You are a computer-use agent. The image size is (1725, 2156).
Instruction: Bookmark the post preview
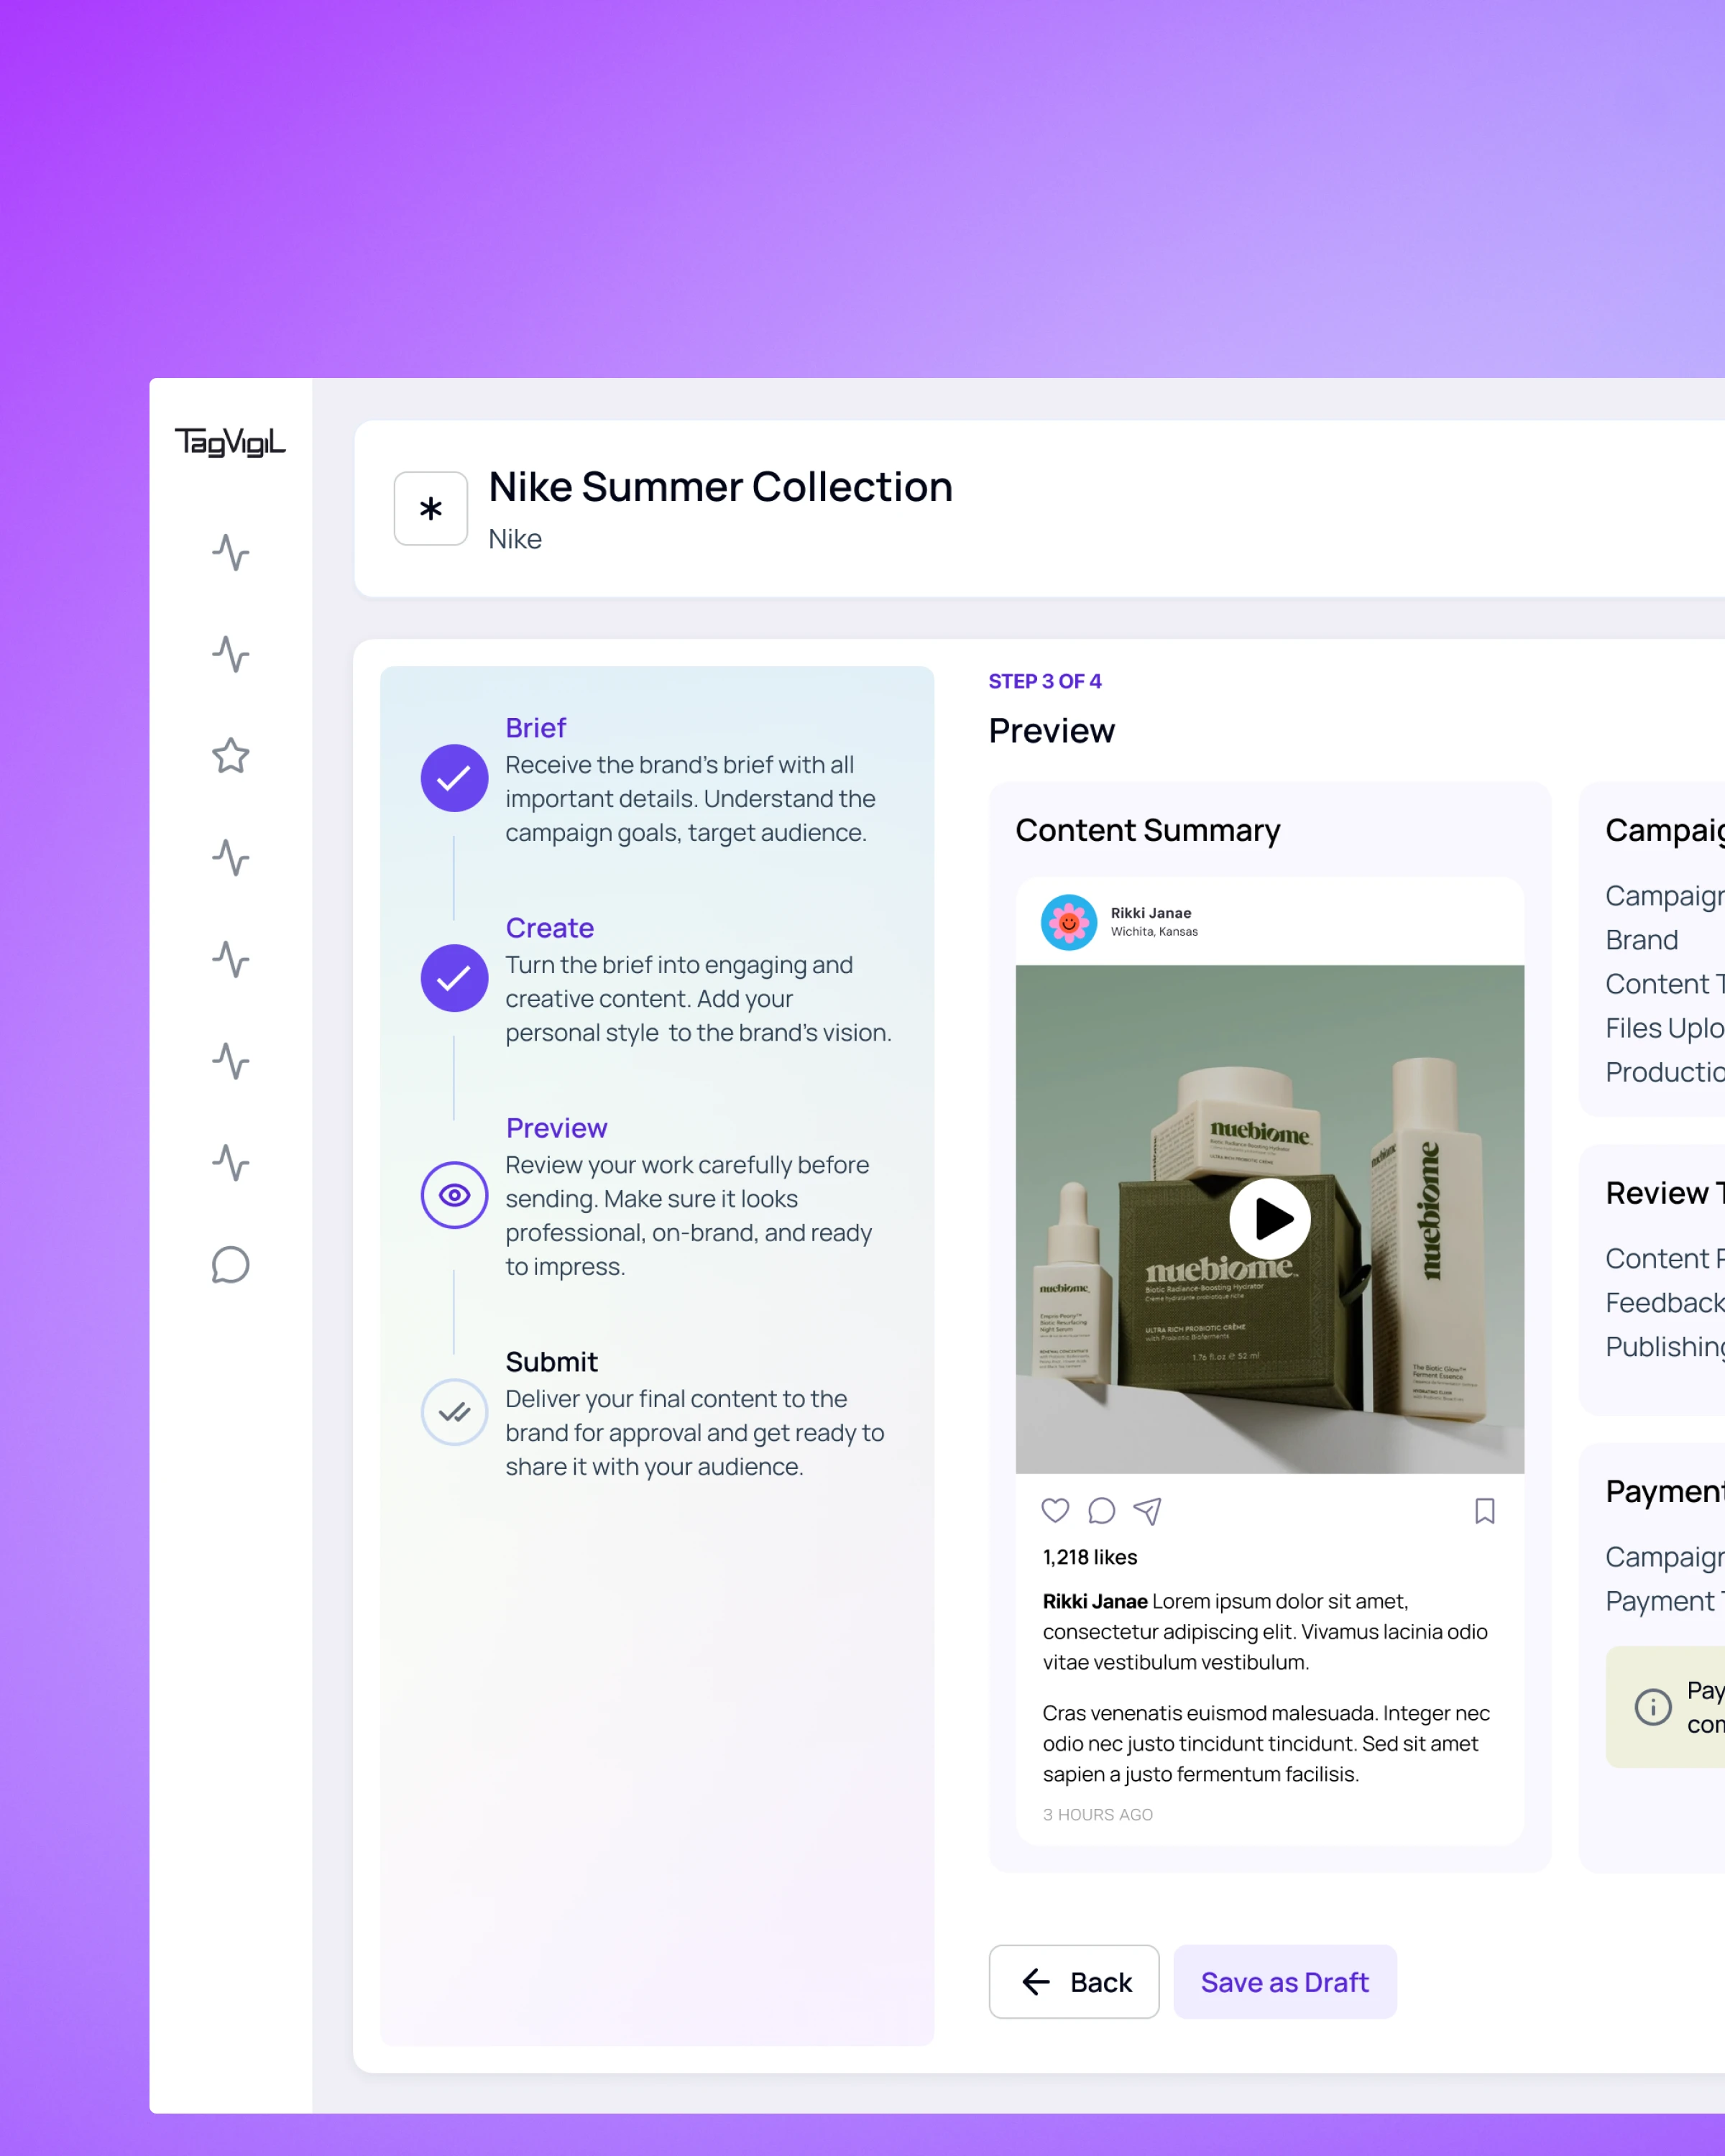coord(1484,1510)
